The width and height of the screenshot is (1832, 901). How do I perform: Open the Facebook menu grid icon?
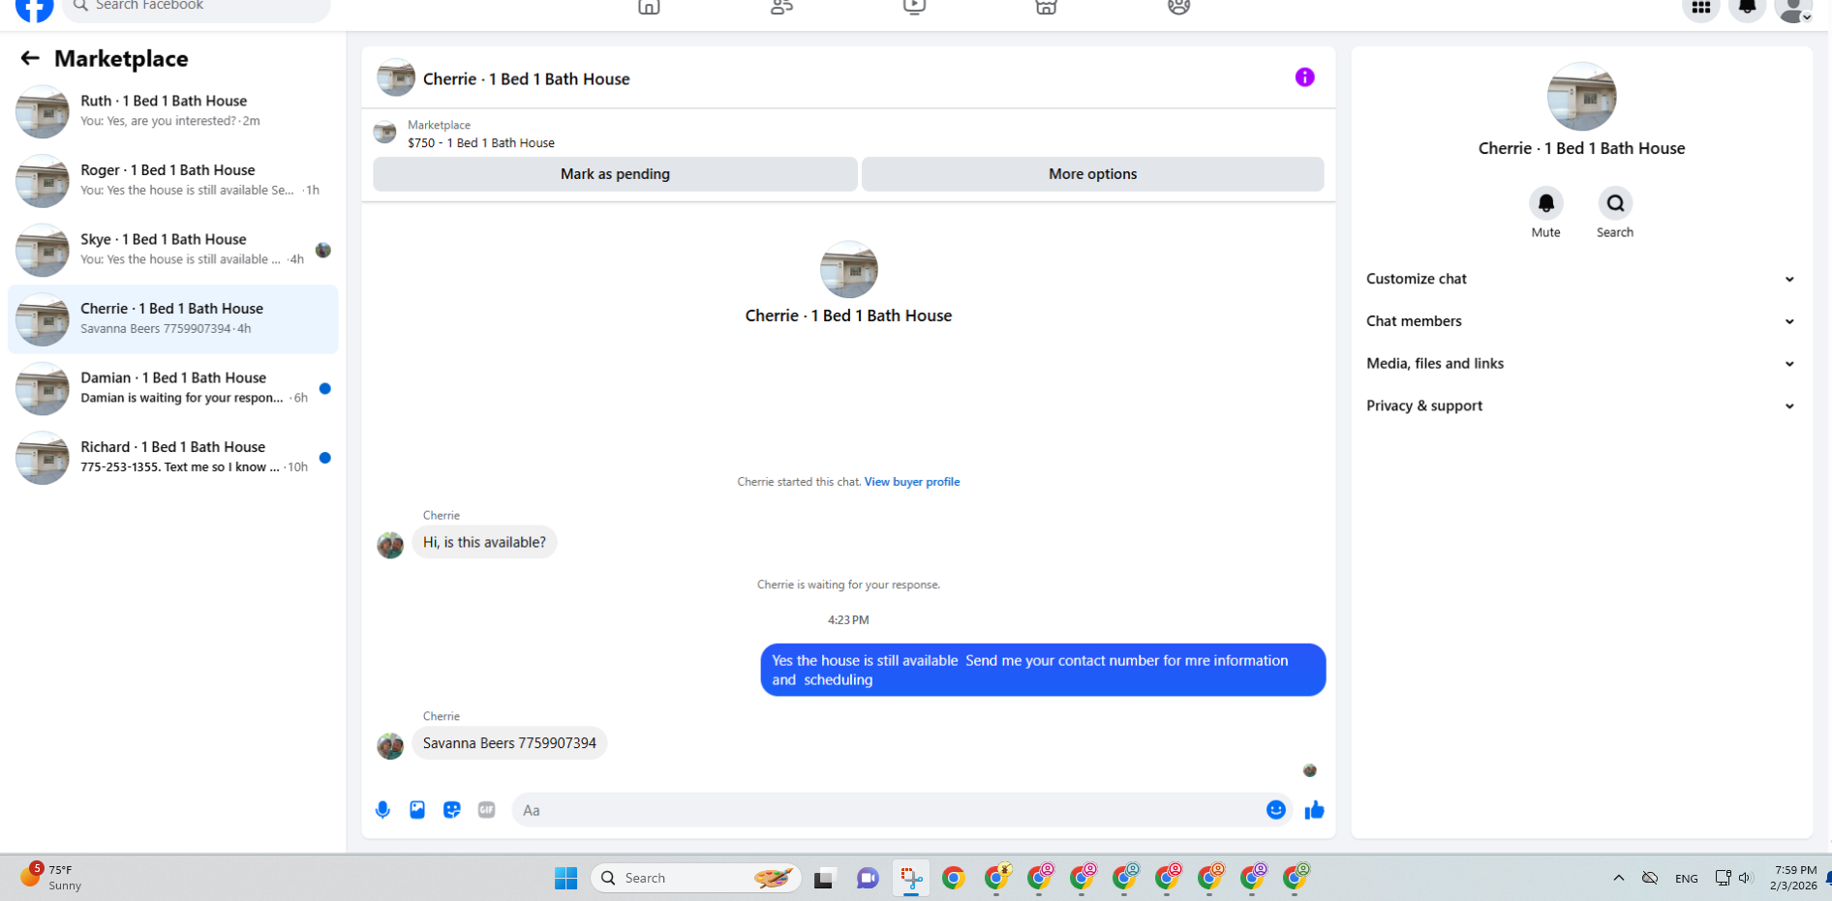1700,8
